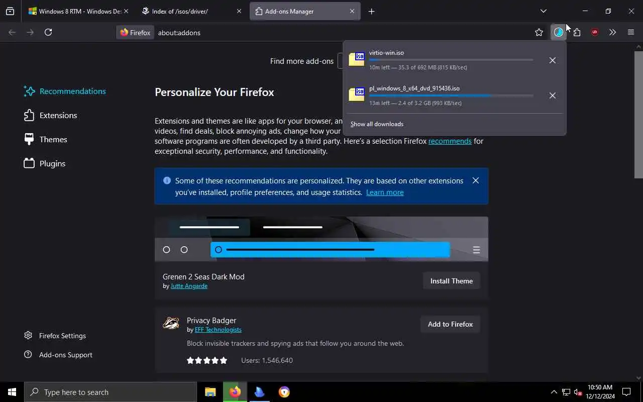
Task: Show more tools overflow chevron
Action: pyautogui.click(x=612, y=32)
